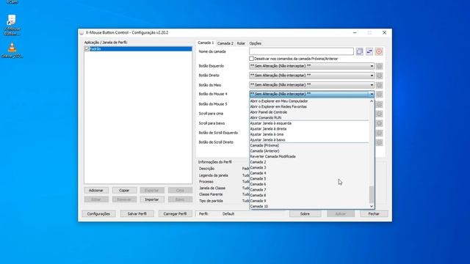Open the Sobre dialog
This screenshot has height=264, width=470.
coord(305,213)
